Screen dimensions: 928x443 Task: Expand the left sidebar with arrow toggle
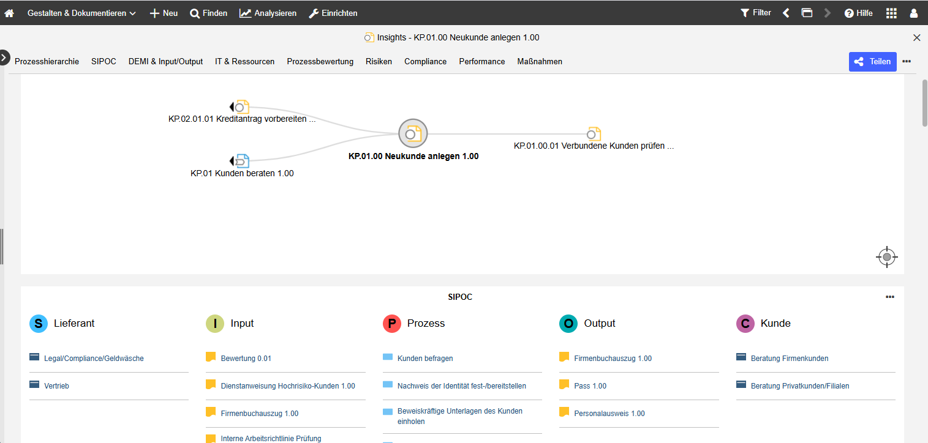[4, 58]
